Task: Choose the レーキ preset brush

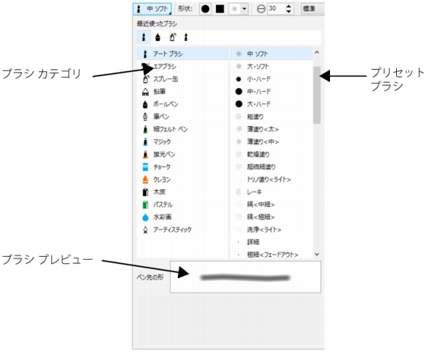Action: tap(254, 192)
